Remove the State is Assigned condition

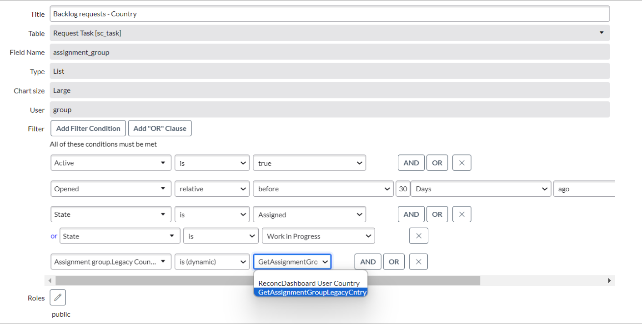click(462, 214)
